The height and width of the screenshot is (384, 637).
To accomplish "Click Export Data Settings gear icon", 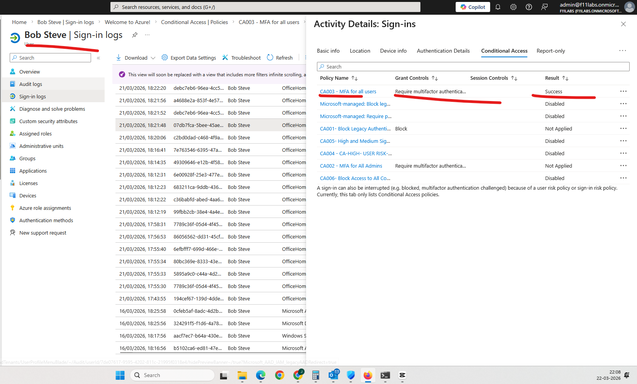I will coord(165,58).
